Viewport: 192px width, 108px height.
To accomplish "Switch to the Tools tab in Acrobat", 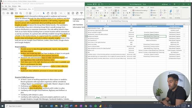I will [x=11, y=9].
